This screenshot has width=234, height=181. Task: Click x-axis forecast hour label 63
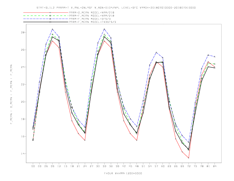click(x=169, y=166)
